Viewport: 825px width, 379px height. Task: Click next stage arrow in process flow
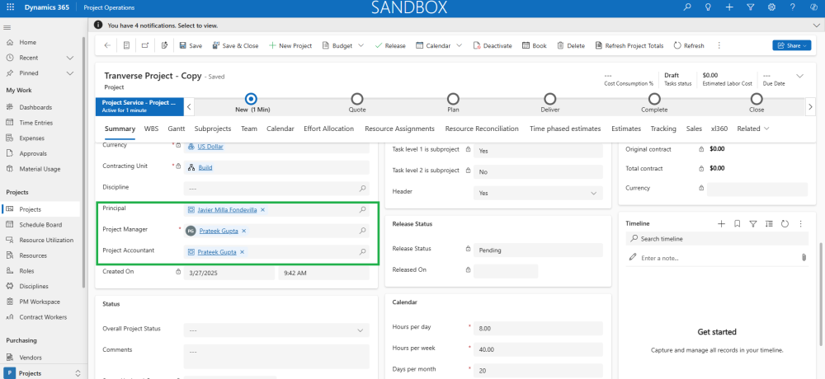click(810, 106)
